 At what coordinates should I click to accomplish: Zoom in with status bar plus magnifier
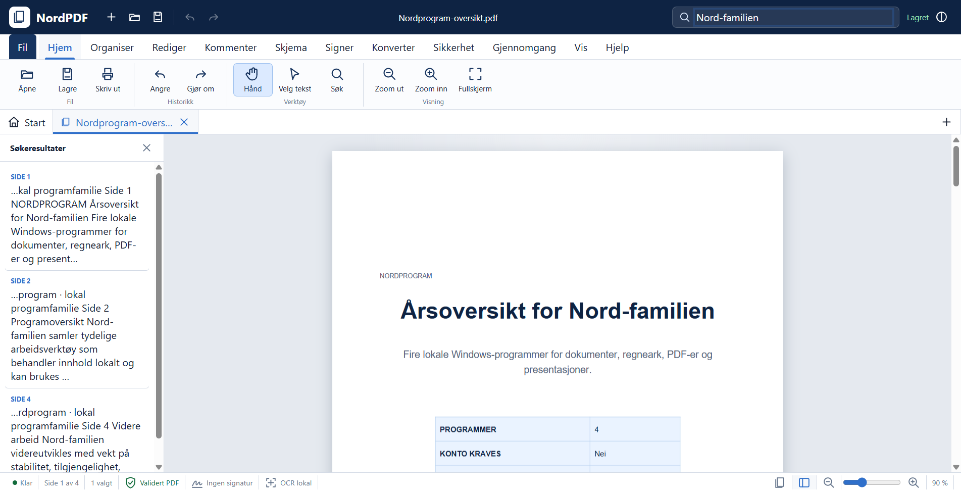[914, 483]
